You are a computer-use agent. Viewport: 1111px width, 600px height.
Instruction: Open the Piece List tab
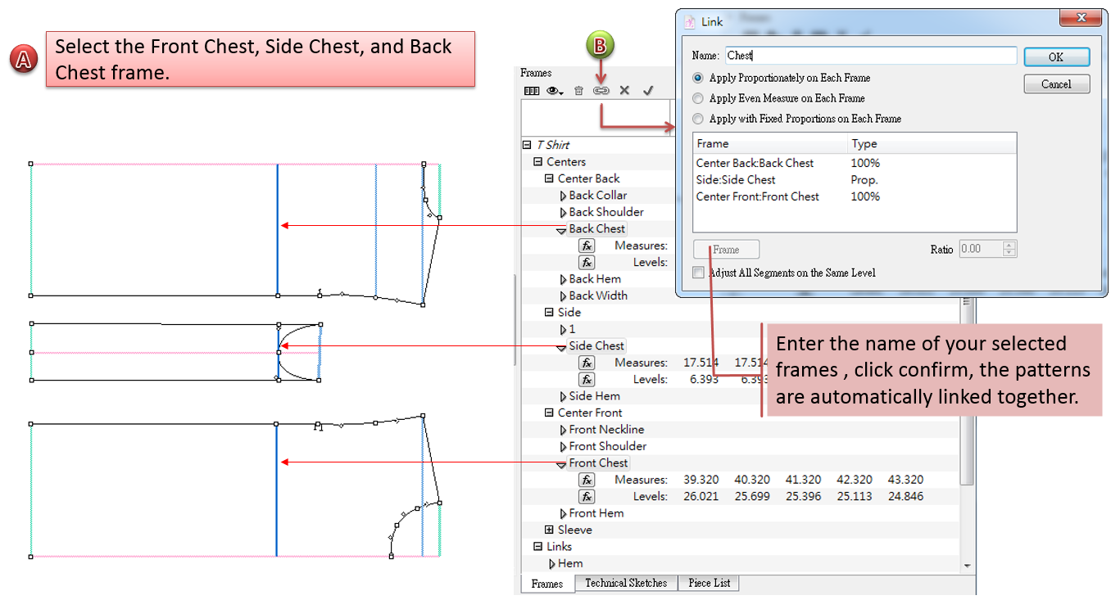pos(710,584)
